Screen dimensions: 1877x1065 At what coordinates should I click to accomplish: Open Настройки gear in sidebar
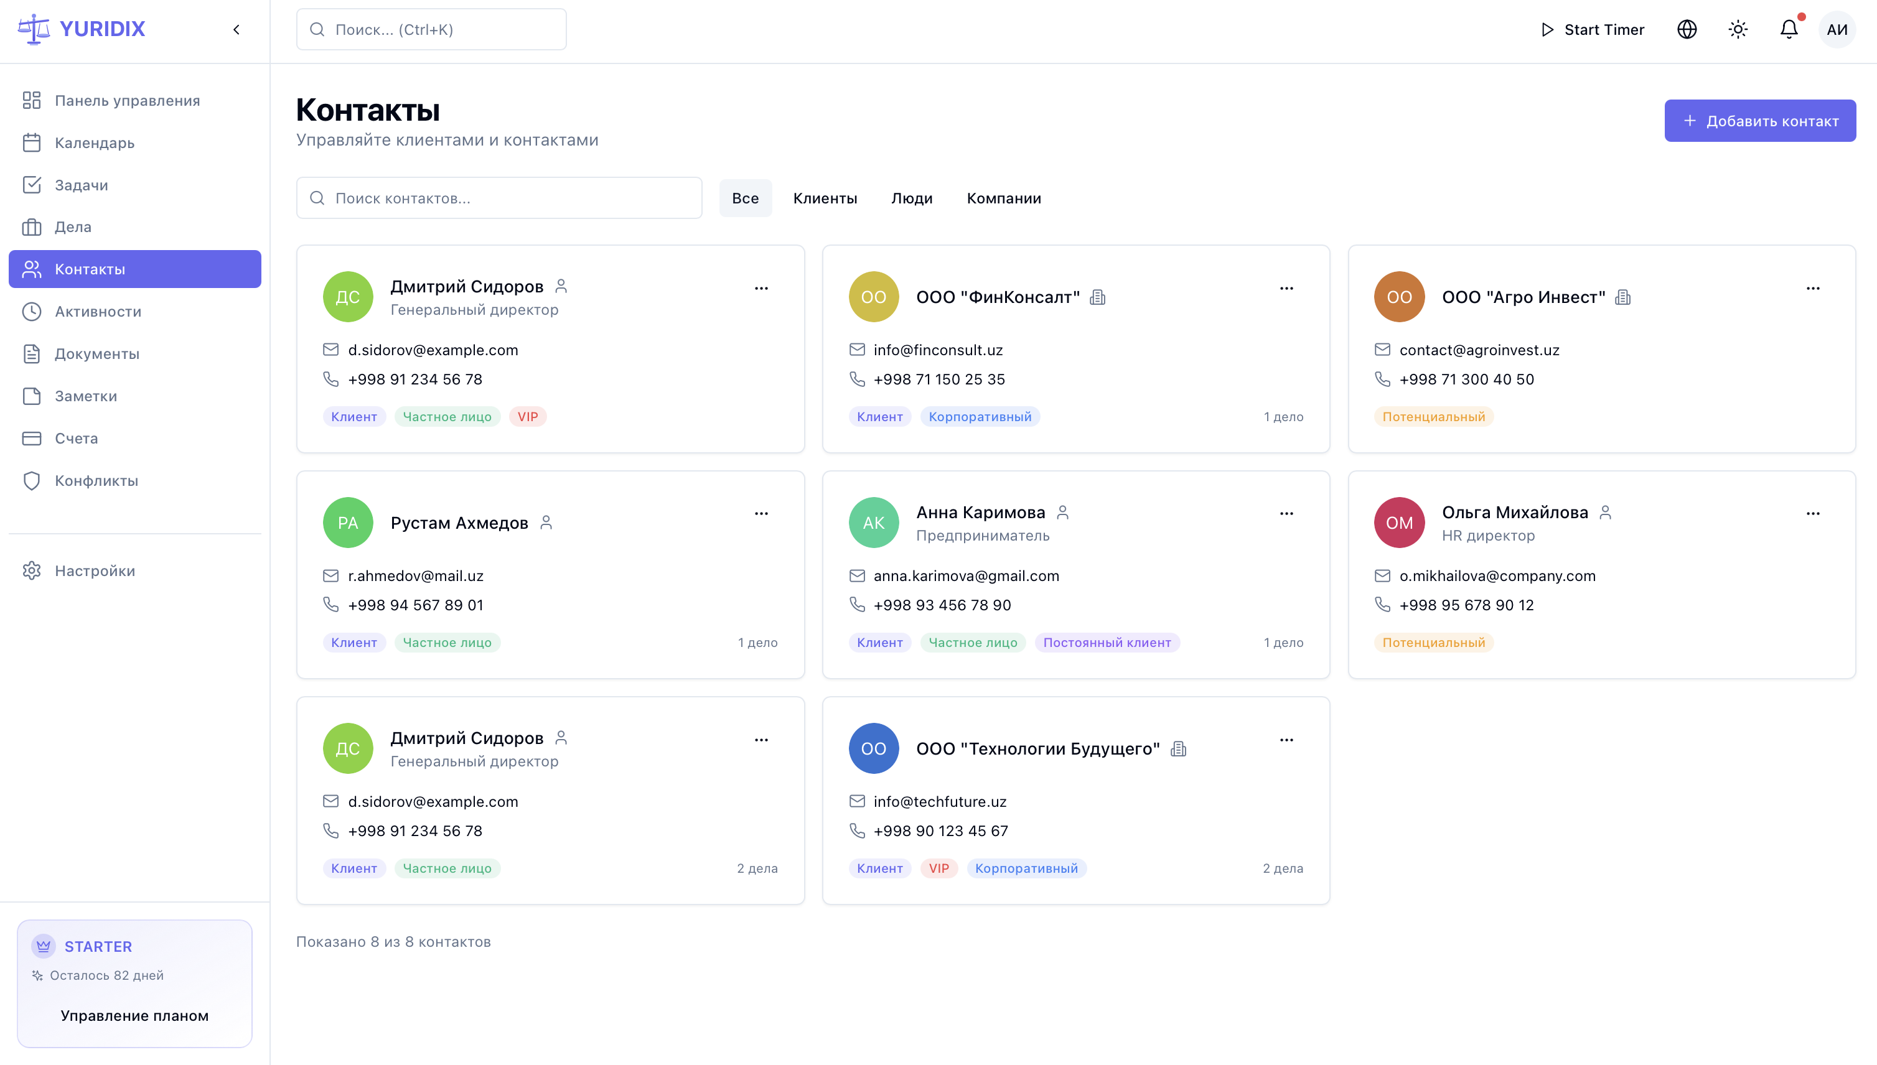[95, 570]
